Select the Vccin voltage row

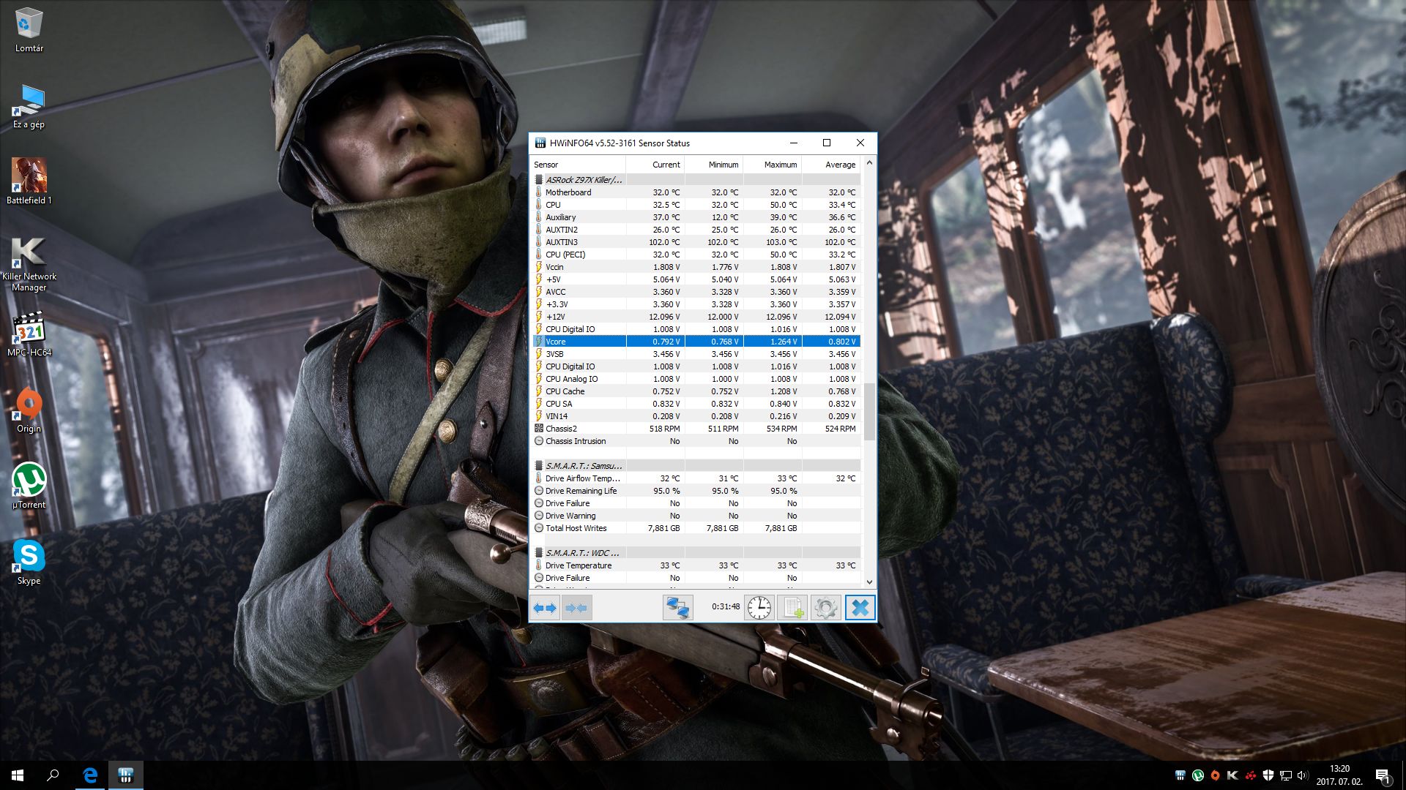696,267
